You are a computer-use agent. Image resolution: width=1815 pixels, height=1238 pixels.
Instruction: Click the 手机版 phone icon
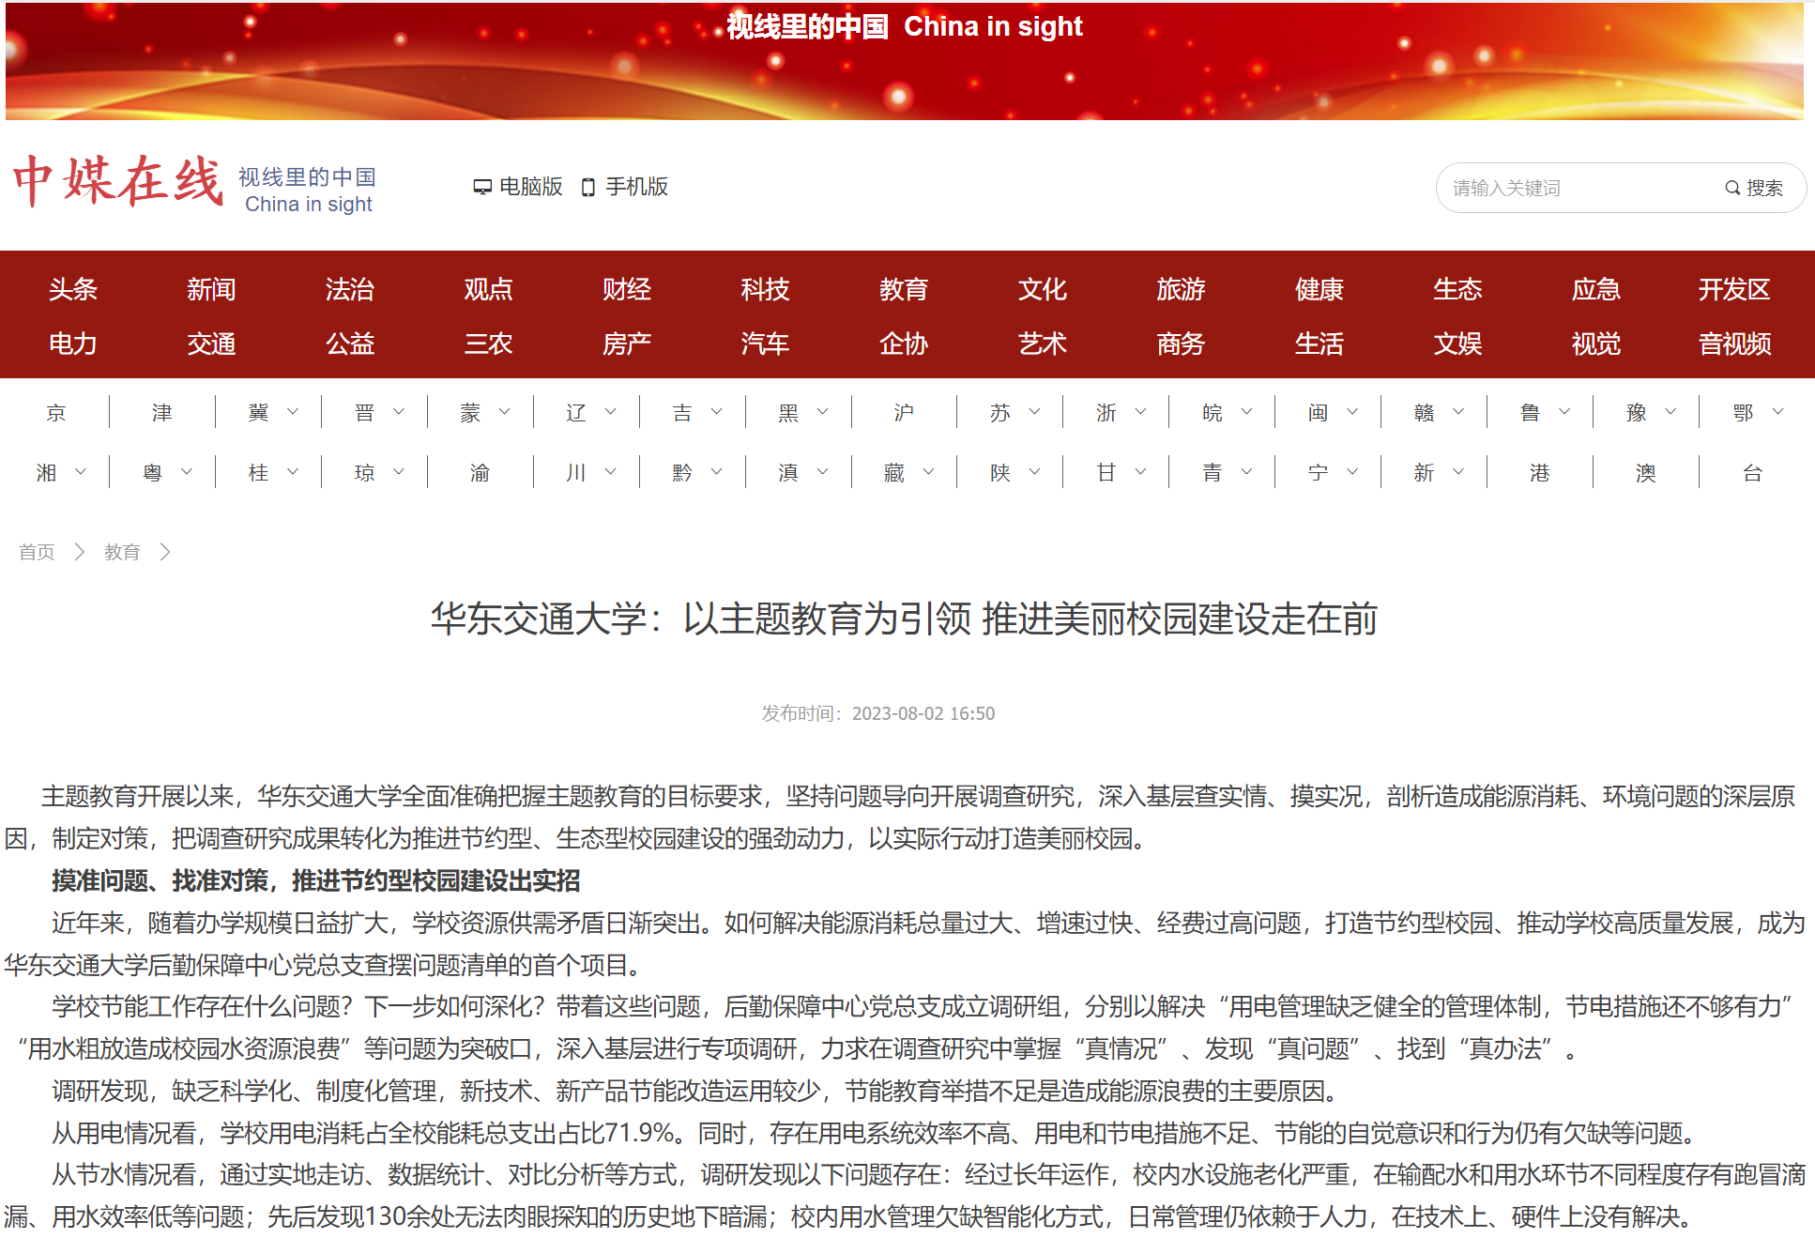pos(588,188)
